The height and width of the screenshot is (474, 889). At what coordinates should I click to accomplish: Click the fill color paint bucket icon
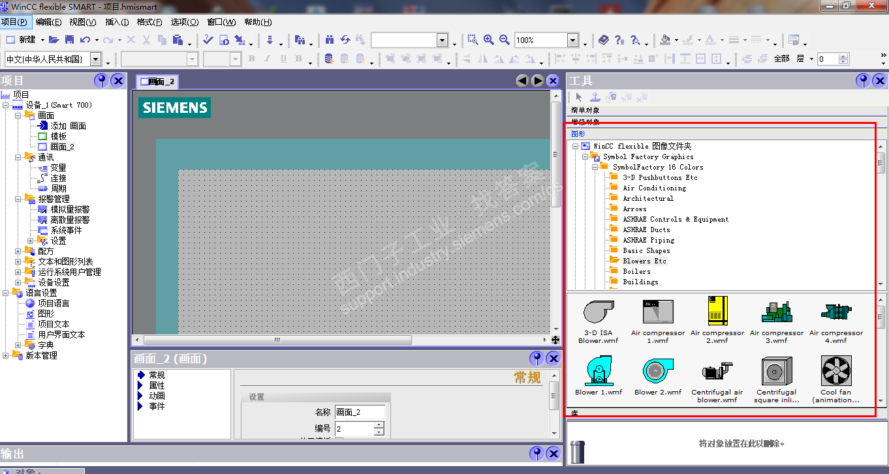tap(665, 40)
